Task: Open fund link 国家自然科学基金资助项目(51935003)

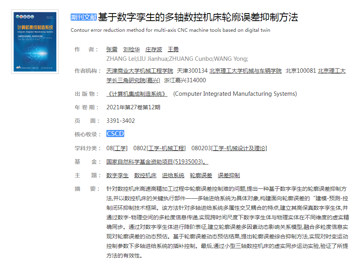Action: coord(157,162)
